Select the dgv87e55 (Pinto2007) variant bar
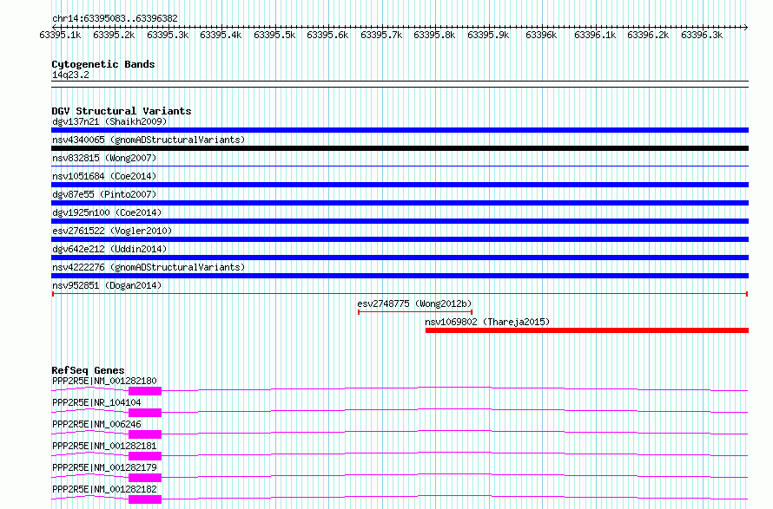This screenshot has height=509, width=773. point(400,203)
